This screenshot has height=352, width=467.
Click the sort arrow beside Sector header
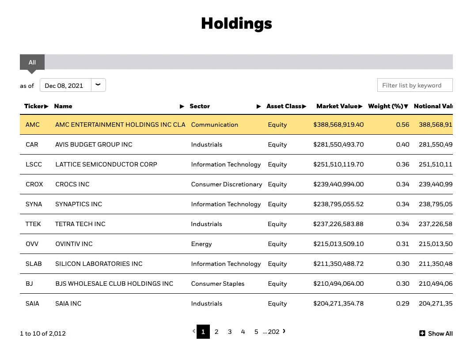(259, 106)
